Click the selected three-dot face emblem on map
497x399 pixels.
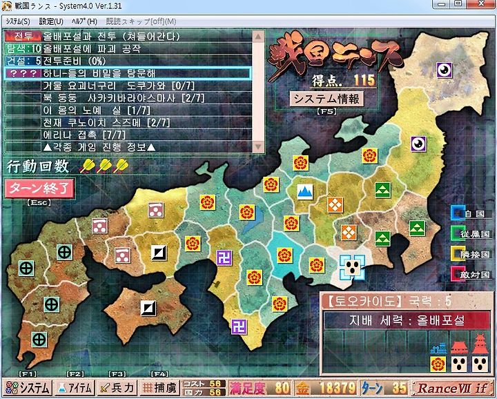352,267
